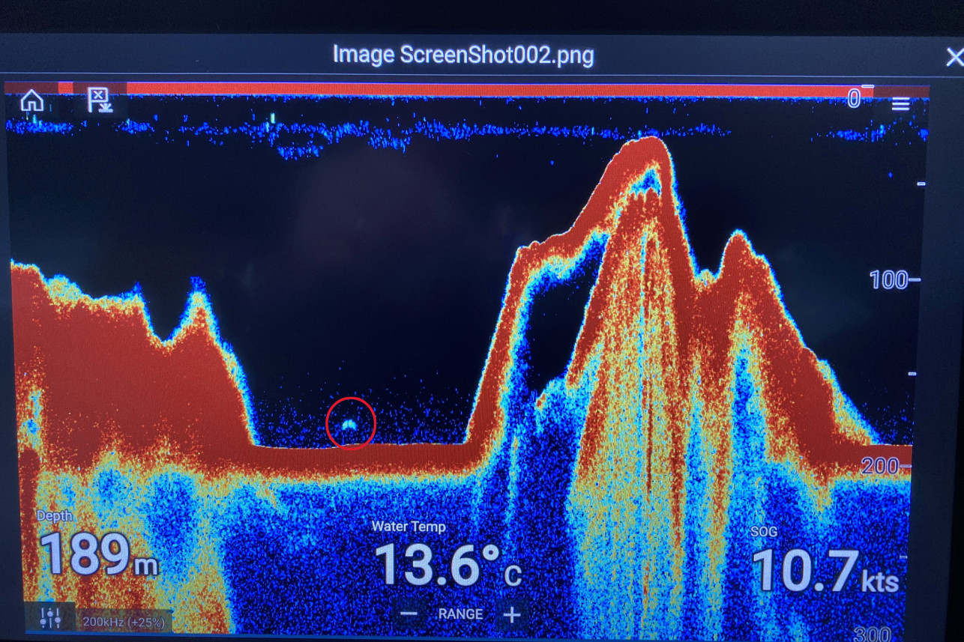Screen dimensions: 964x642
Task: Decrease range with the minus button
Action: 409,614
